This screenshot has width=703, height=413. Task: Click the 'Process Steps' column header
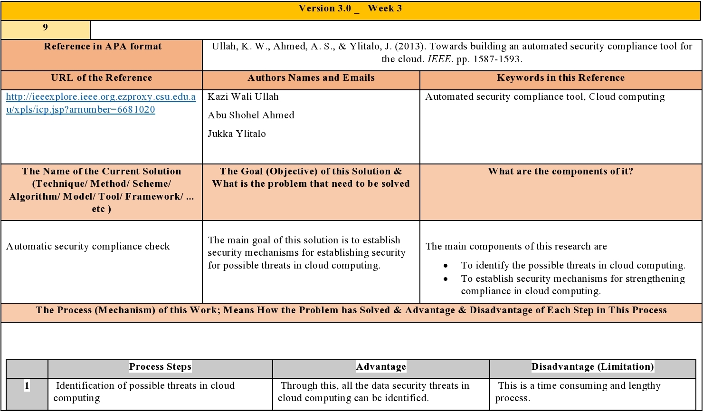[160, 366]
